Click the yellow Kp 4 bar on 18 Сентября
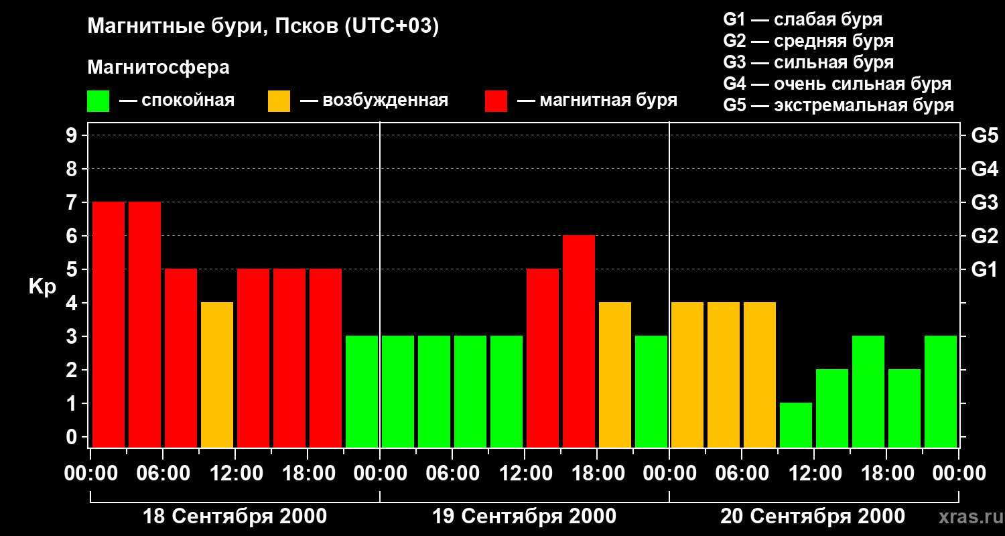 pos(217,375)
